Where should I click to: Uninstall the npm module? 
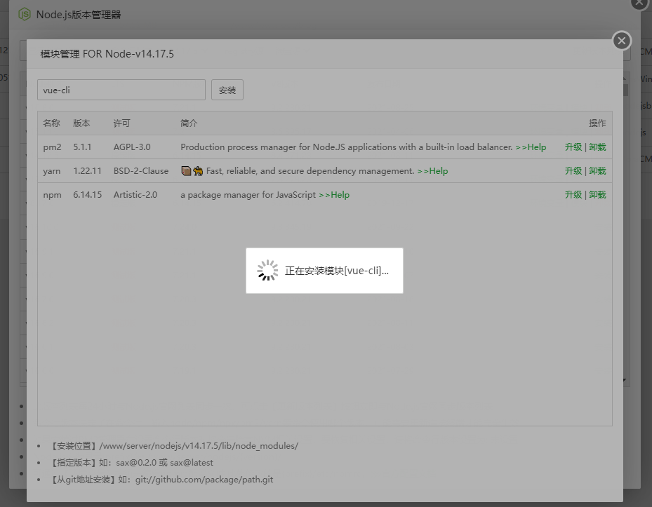pos(597,195)
